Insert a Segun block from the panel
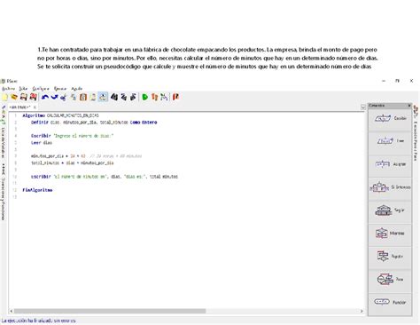This screenshot has height=325, width=420. pos(390,210)
